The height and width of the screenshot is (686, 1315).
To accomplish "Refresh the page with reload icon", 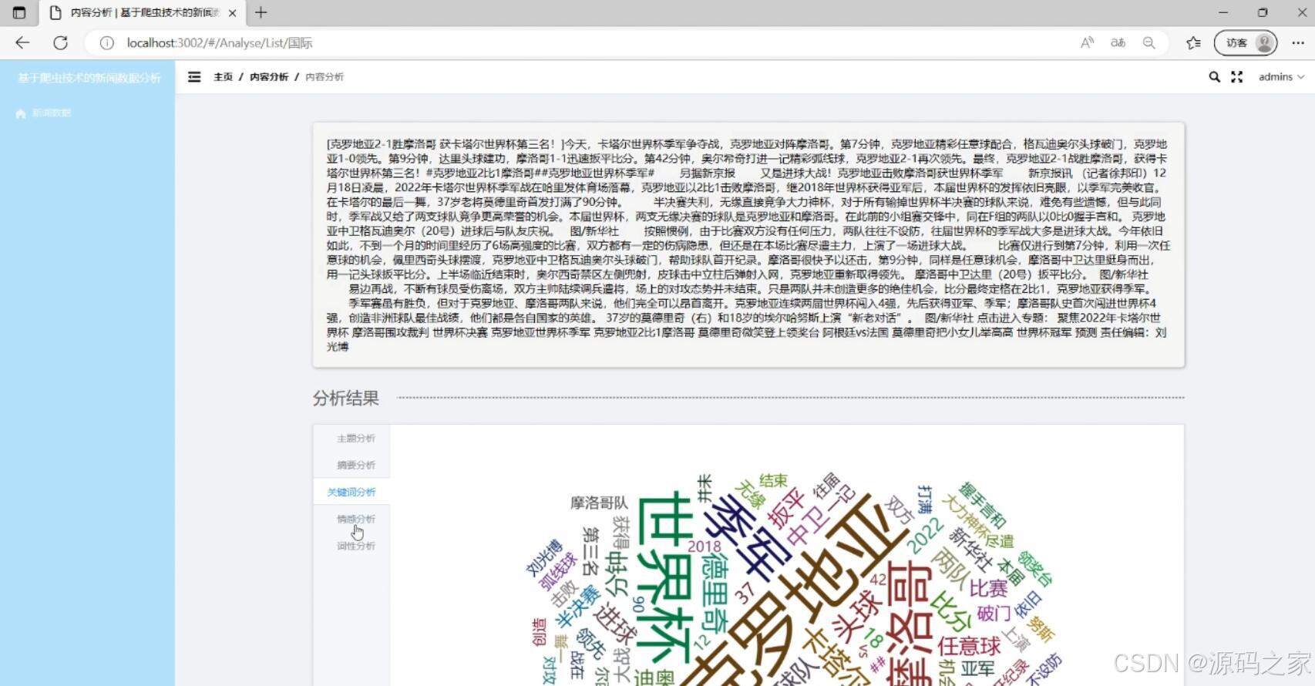I will (60, 43).
